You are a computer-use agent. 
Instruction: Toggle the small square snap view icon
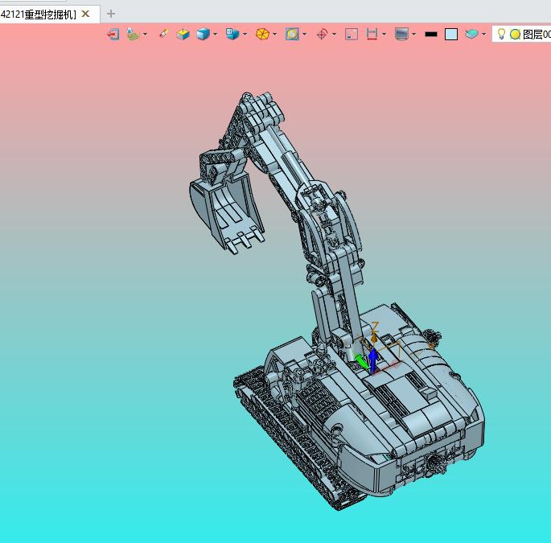pyautogui.click(x=352, y=35)
